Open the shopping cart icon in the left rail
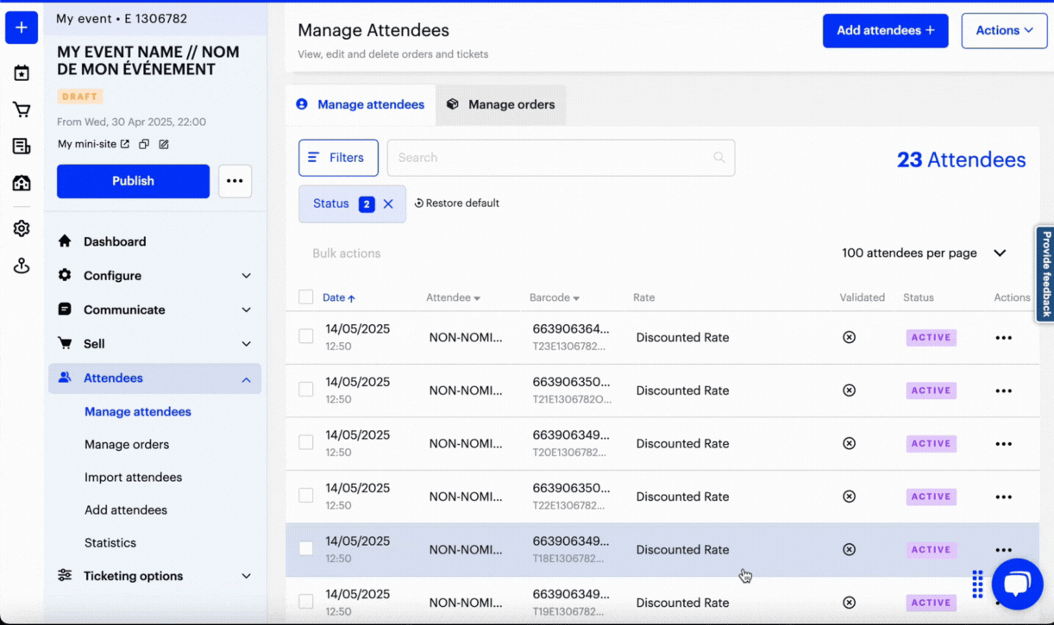1054x625 pixels. pos(22,109)
